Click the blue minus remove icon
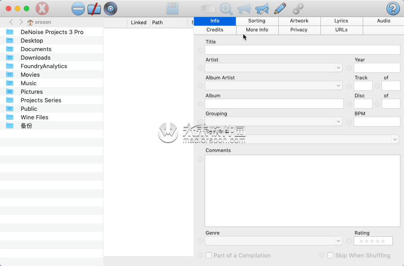The height and width of the screenshot is (266, 404). (78, 9)
